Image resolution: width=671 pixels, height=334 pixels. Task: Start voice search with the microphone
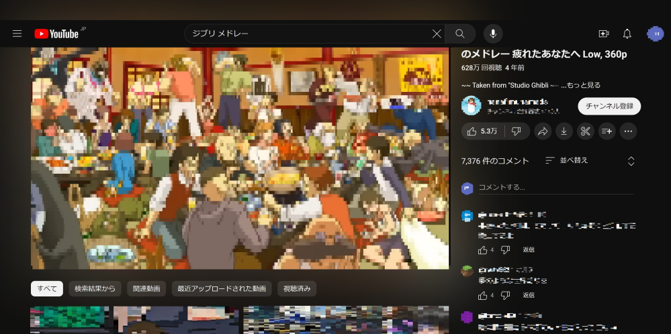click(493, 34)
